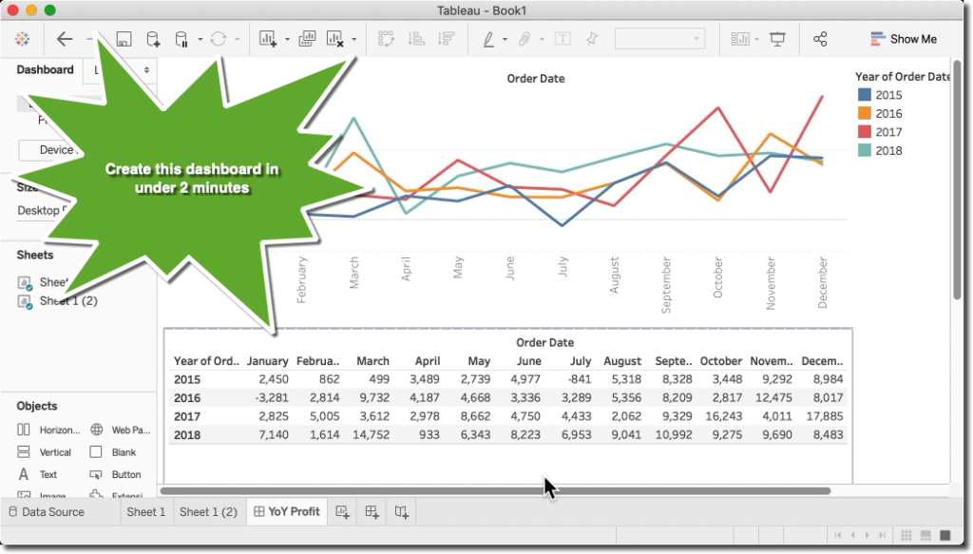Click the Duplicate Sheet toolbar icon
Image resolution: width=973 pixels, height=554 pixels.
point(307,39)
